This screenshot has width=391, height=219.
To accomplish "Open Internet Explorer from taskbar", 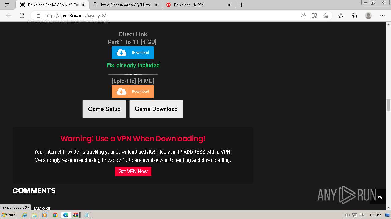I will (24, 215).
